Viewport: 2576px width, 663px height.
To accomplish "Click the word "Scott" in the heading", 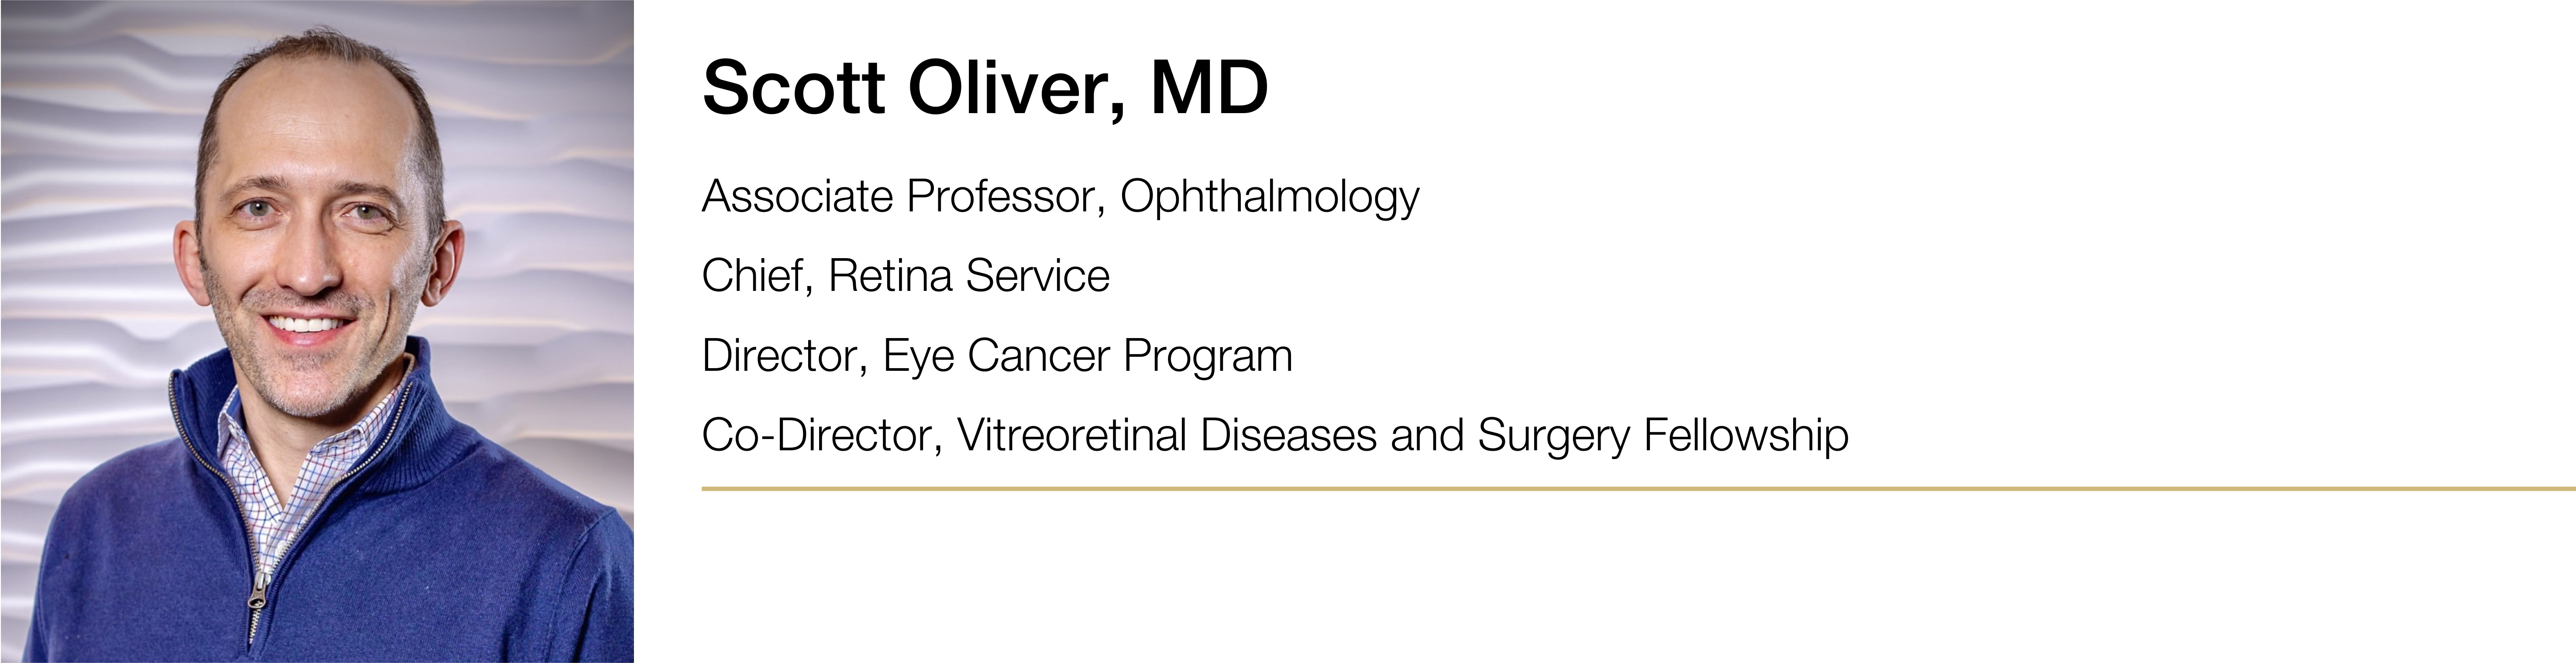I will click(x=794, y=89).
